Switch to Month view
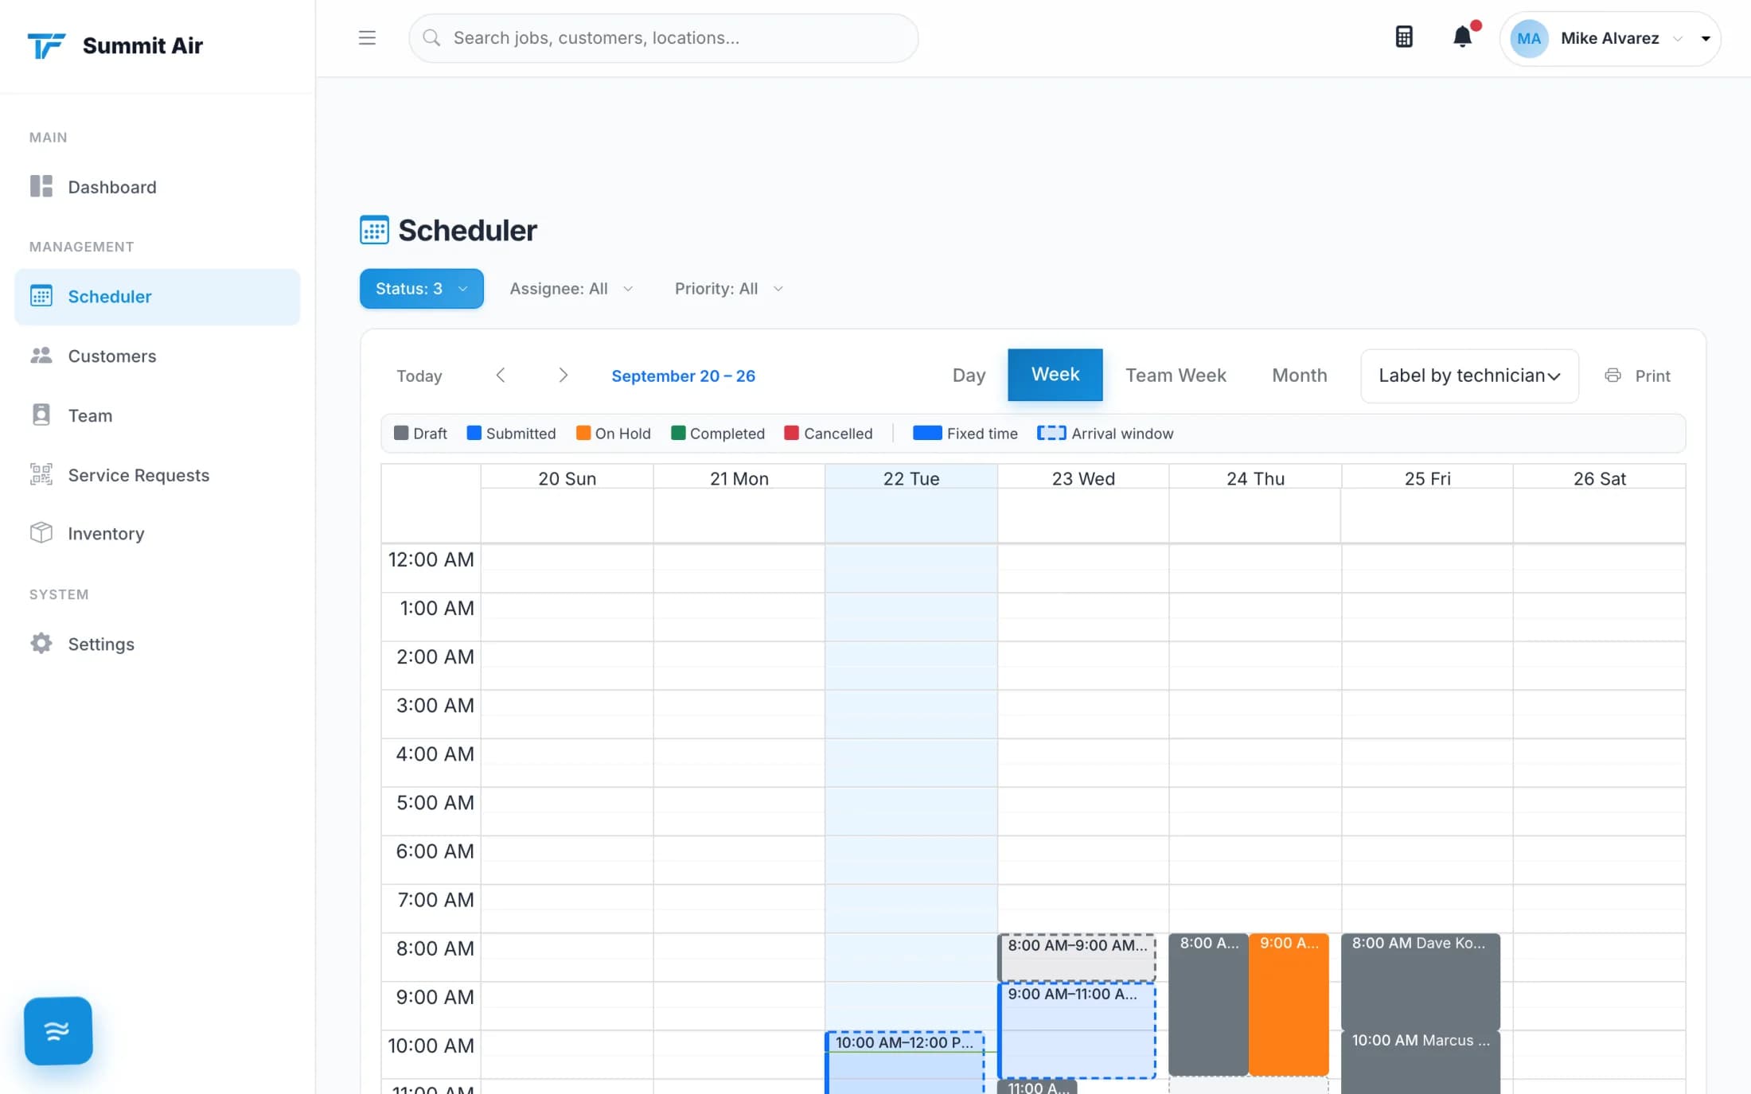This screenshot has width=1751, height=1094. (1299, 375)
